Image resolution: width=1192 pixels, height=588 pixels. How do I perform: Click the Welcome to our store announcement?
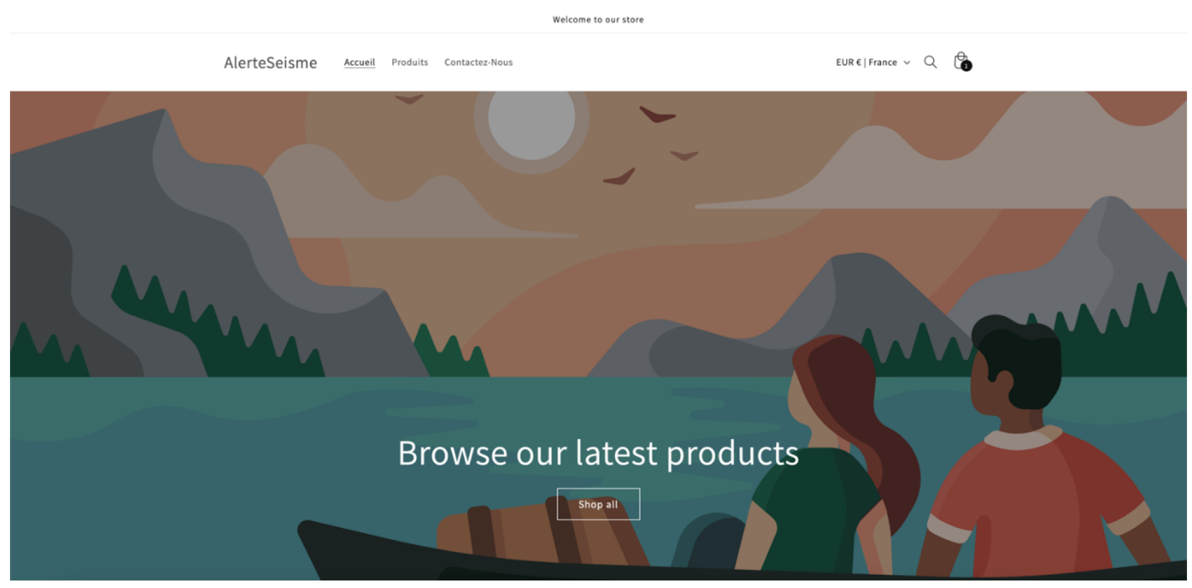tap(598, 19)
